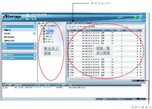This screenshot has width=152, height=109.
Task: Collapse the 監視 section chevron
Action: pos(35,26)
